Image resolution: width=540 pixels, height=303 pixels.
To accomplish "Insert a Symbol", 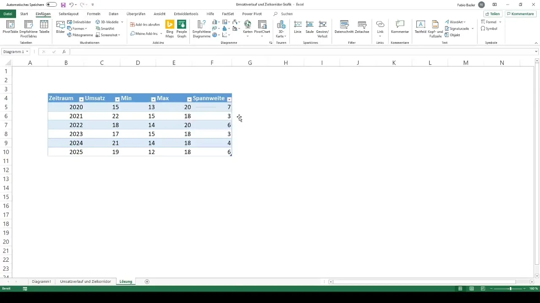I will pos(489,29).
